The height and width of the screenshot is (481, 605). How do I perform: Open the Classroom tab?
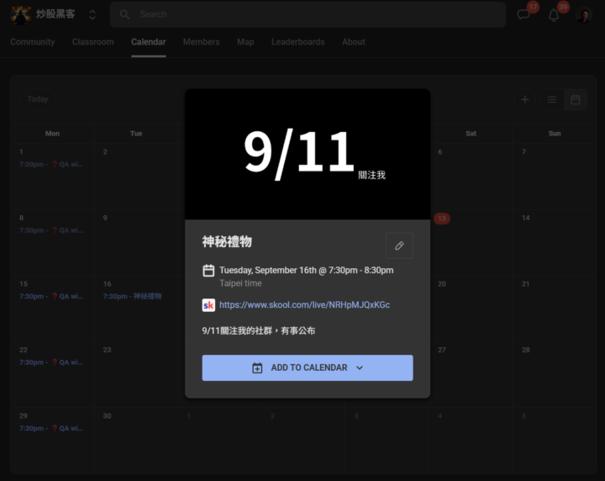(x=93, y=42)
